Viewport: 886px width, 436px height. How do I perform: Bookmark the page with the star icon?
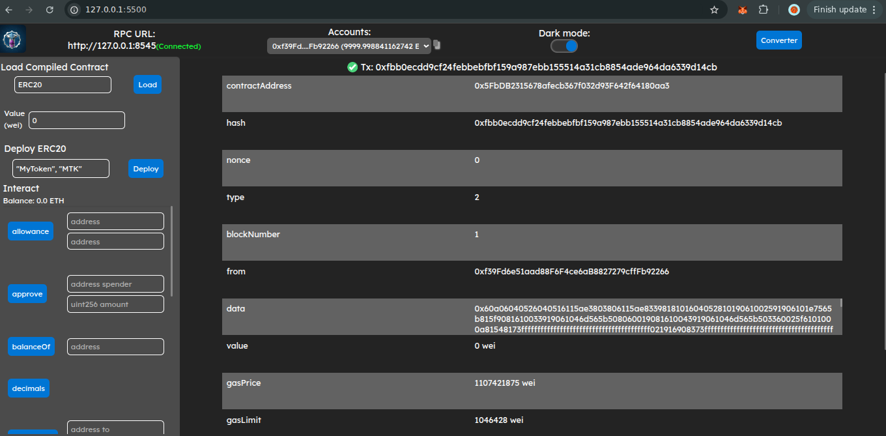[714, 10]
